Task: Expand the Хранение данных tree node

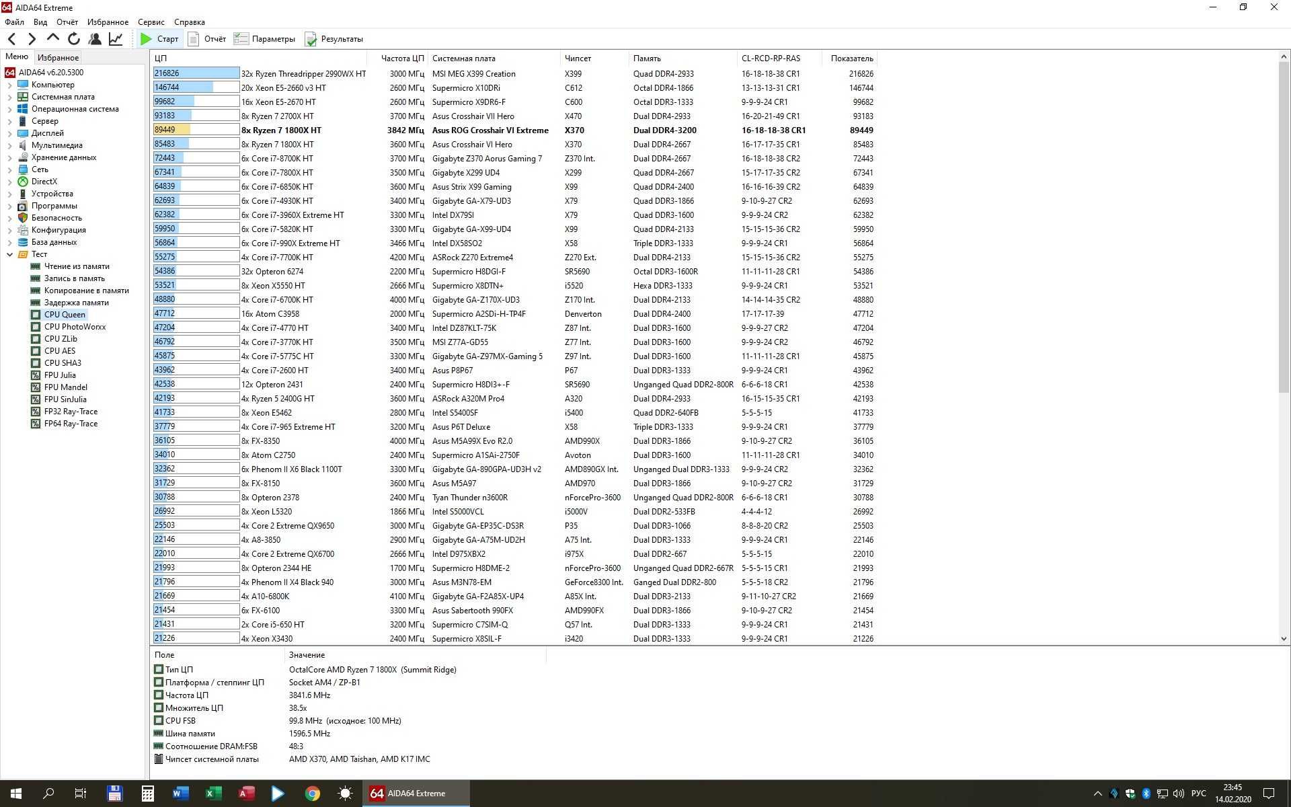Action: pyautogui.click(x=9, y=158)
